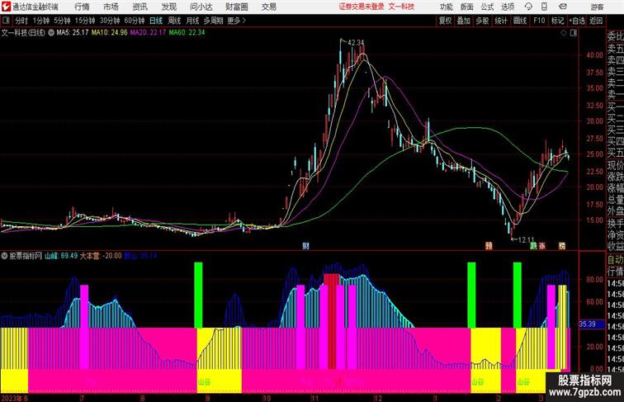Click the 财 marker below price chart
Screen dimensions: 624x402
pyautogui.click(x=305, y=246)
